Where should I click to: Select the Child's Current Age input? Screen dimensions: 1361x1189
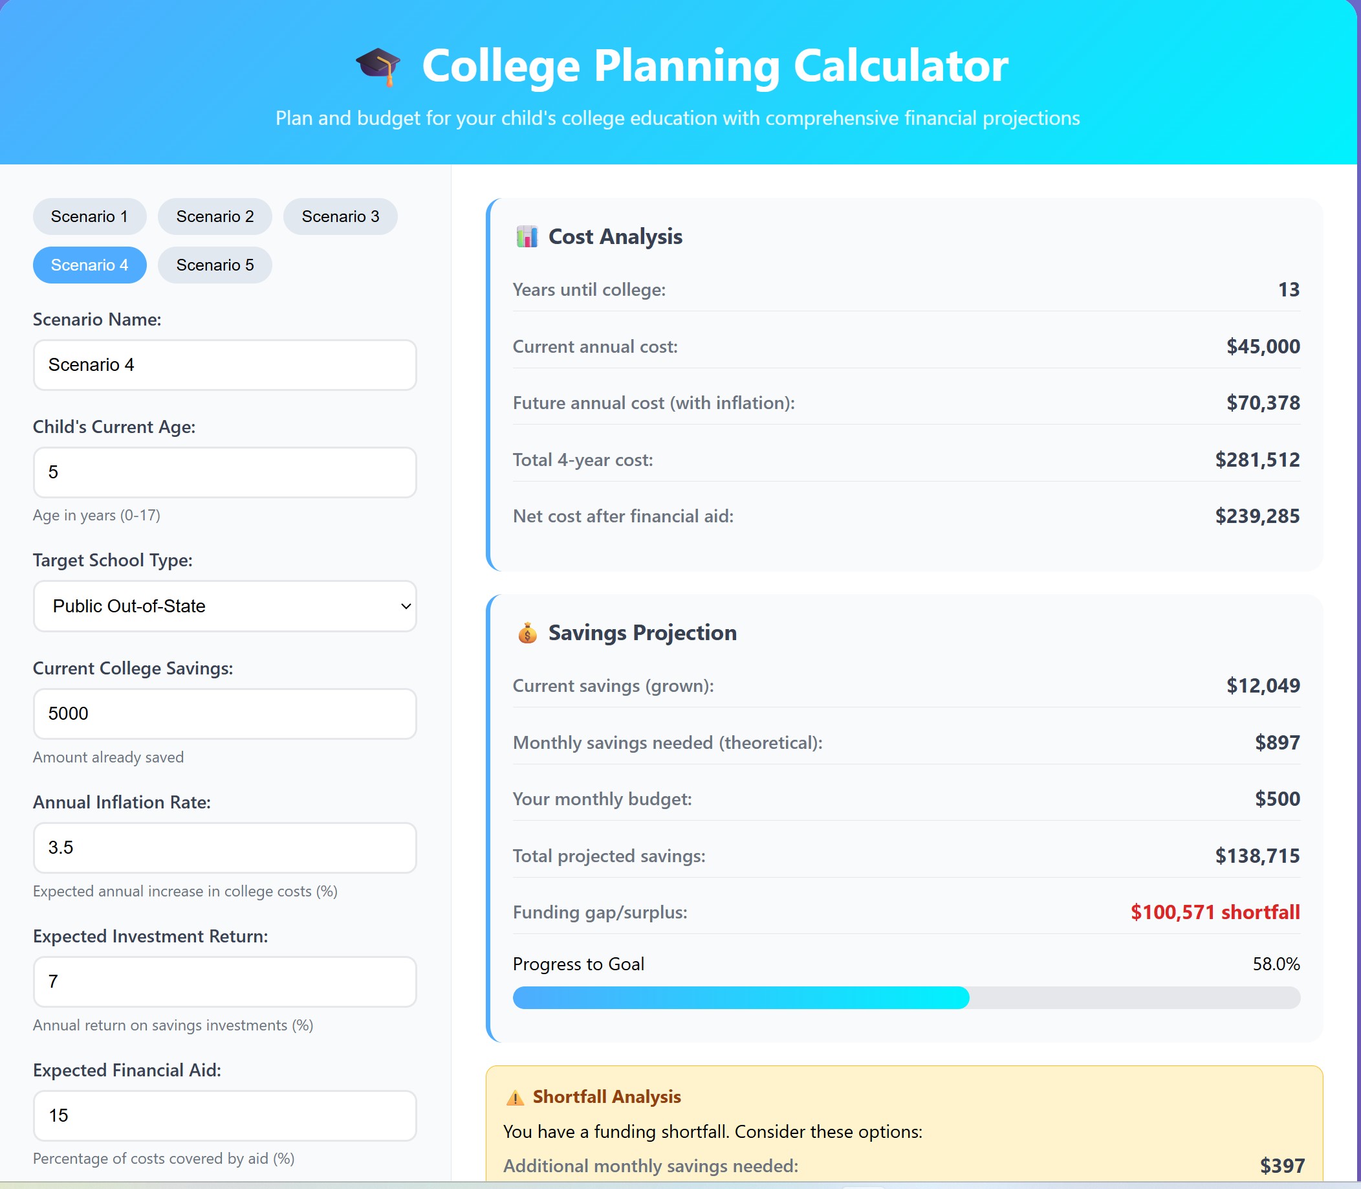(224, 472)
